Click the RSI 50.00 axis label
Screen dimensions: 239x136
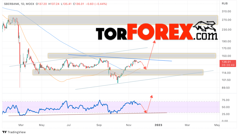(x=226, y=107)
